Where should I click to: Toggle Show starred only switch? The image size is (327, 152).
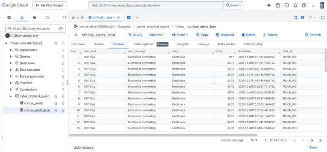[9, 36]
